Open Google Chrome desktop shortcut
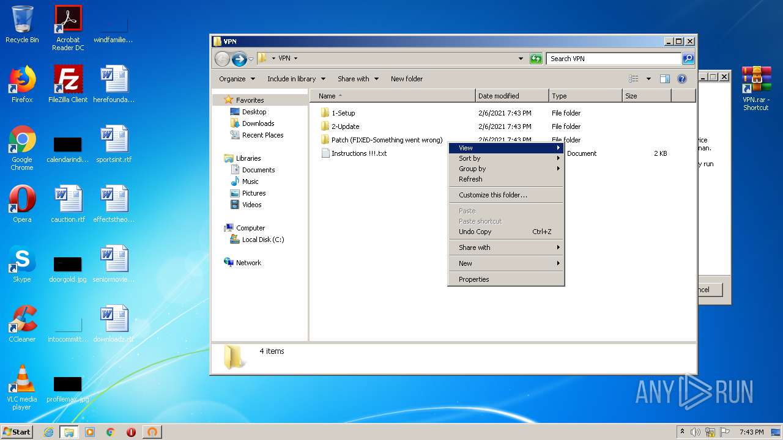The height and width of the screenshot is (440, 783). click(x=22, y=148)
